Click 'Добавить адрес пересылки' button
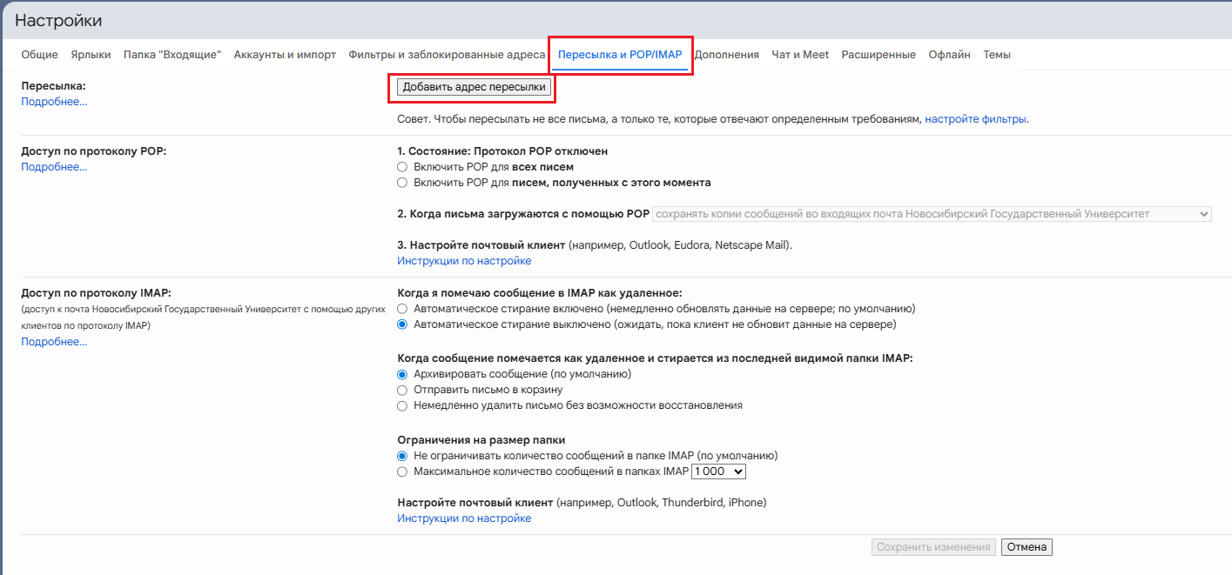Screen dimensions: 1232x575 [475, 87]
